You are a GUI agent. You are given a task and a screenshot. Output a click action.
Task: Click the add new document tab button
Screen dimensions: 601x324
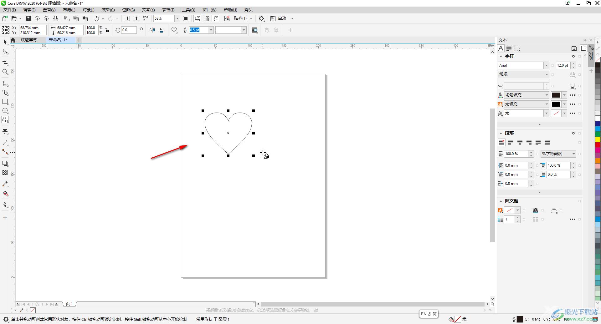pyautogui.click(x=79, y=40)
